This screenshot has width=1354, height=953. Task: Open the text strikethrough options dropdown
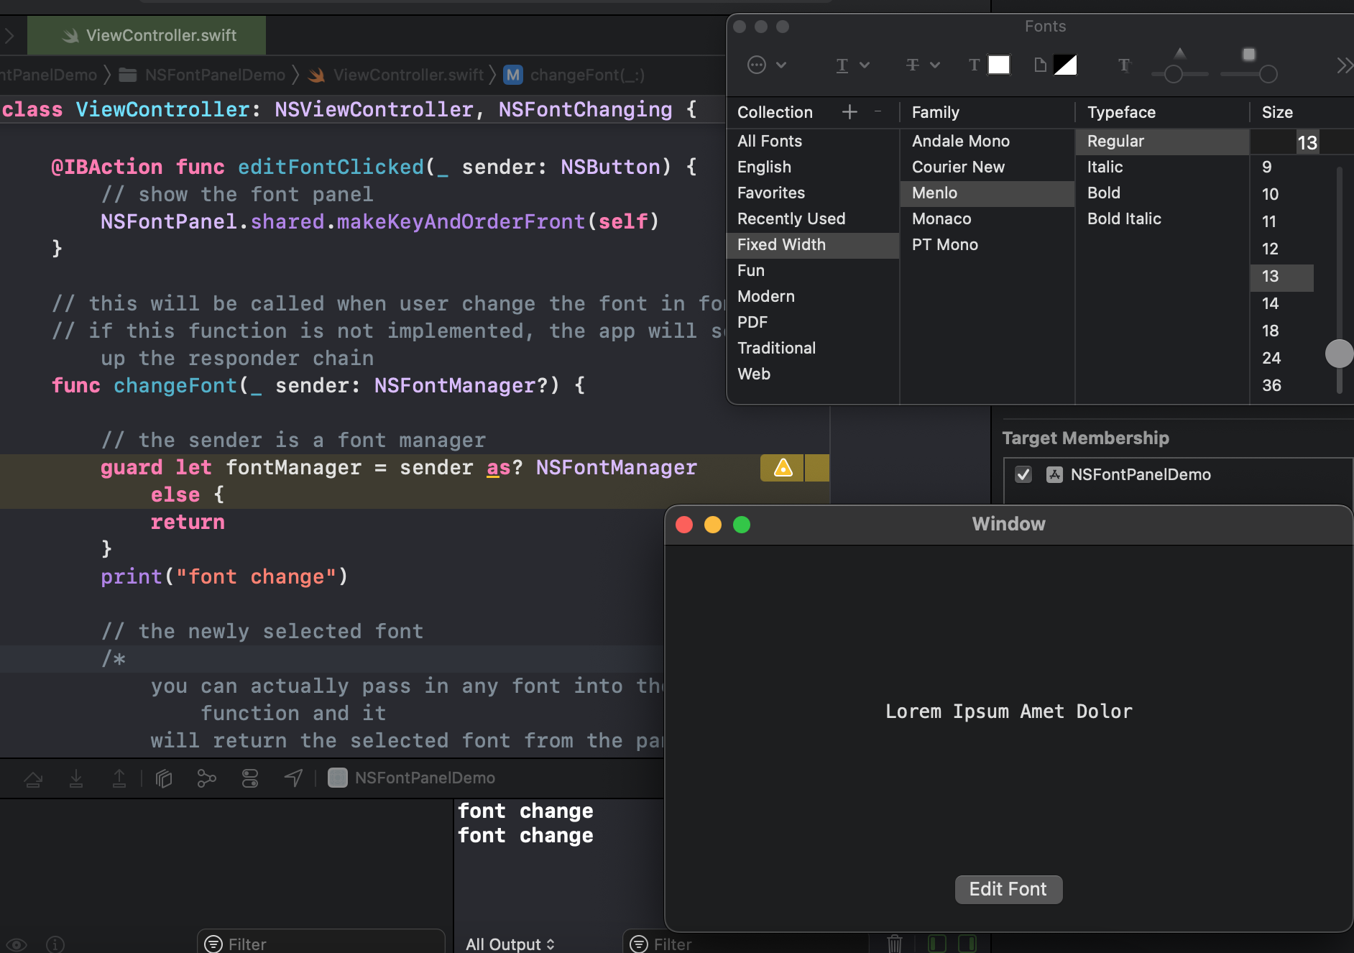[x=922, y=65]
